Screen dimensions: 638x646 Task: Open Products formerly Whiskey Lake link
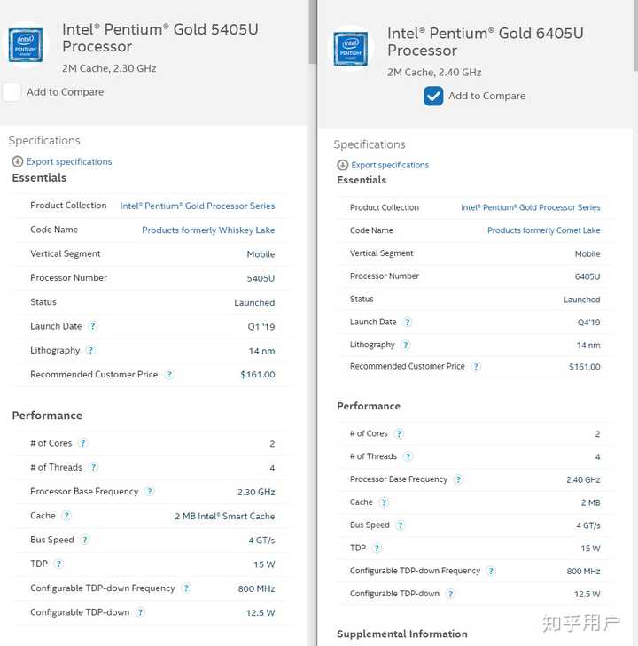pos(208,230)
